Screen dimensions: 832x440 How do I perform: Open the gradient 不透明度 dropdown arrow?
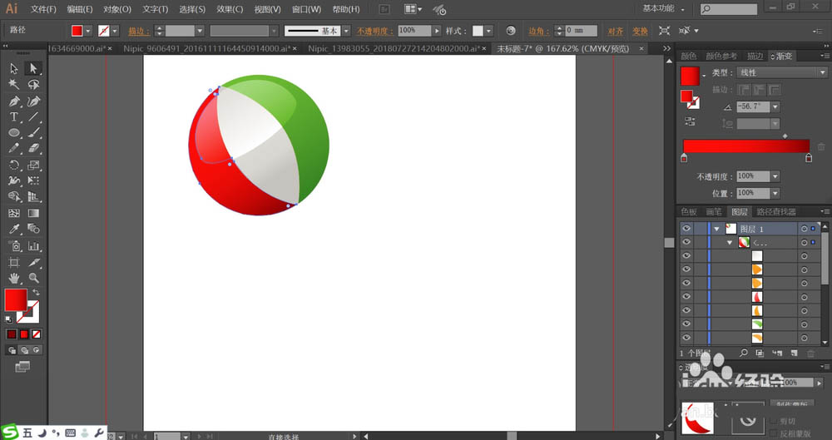775,176
